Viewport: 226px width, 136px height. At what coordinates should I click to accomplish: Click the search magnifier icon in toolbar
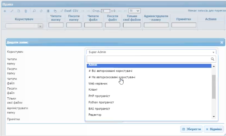(x=34, y=11)
